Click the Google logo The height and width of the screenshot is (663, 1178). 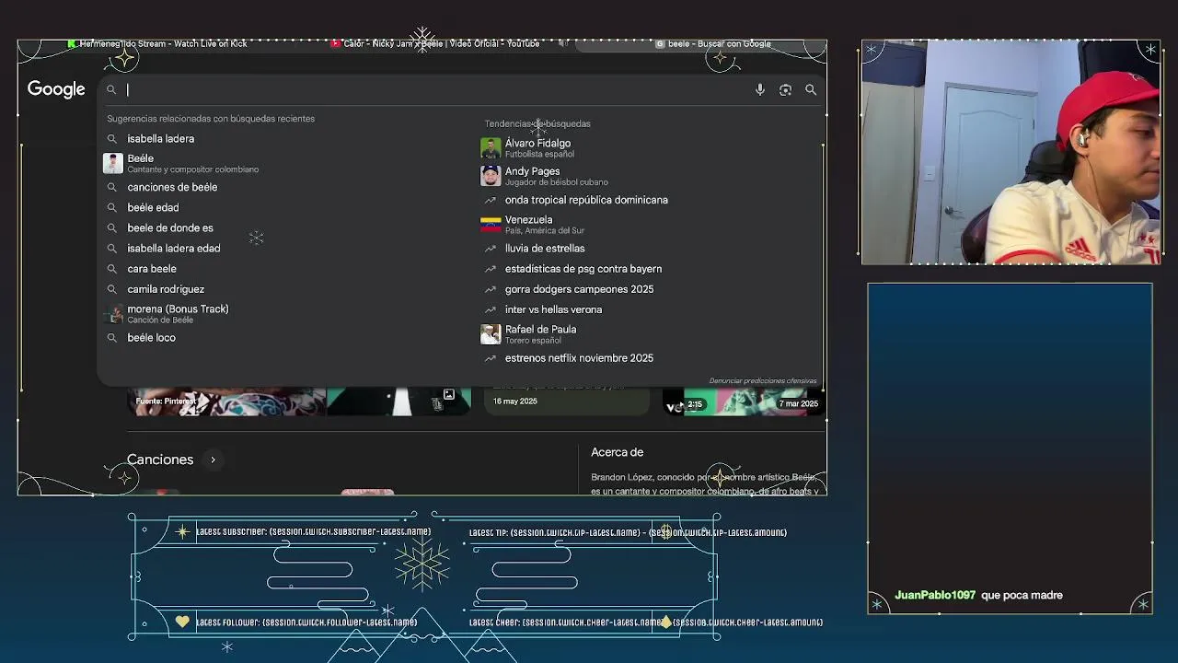click(56, 89)
